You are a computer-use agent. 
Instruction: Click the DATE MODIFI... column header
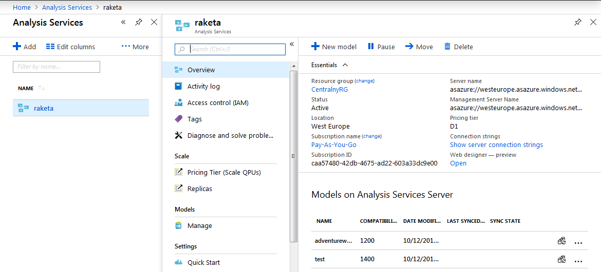coord(422,221)
